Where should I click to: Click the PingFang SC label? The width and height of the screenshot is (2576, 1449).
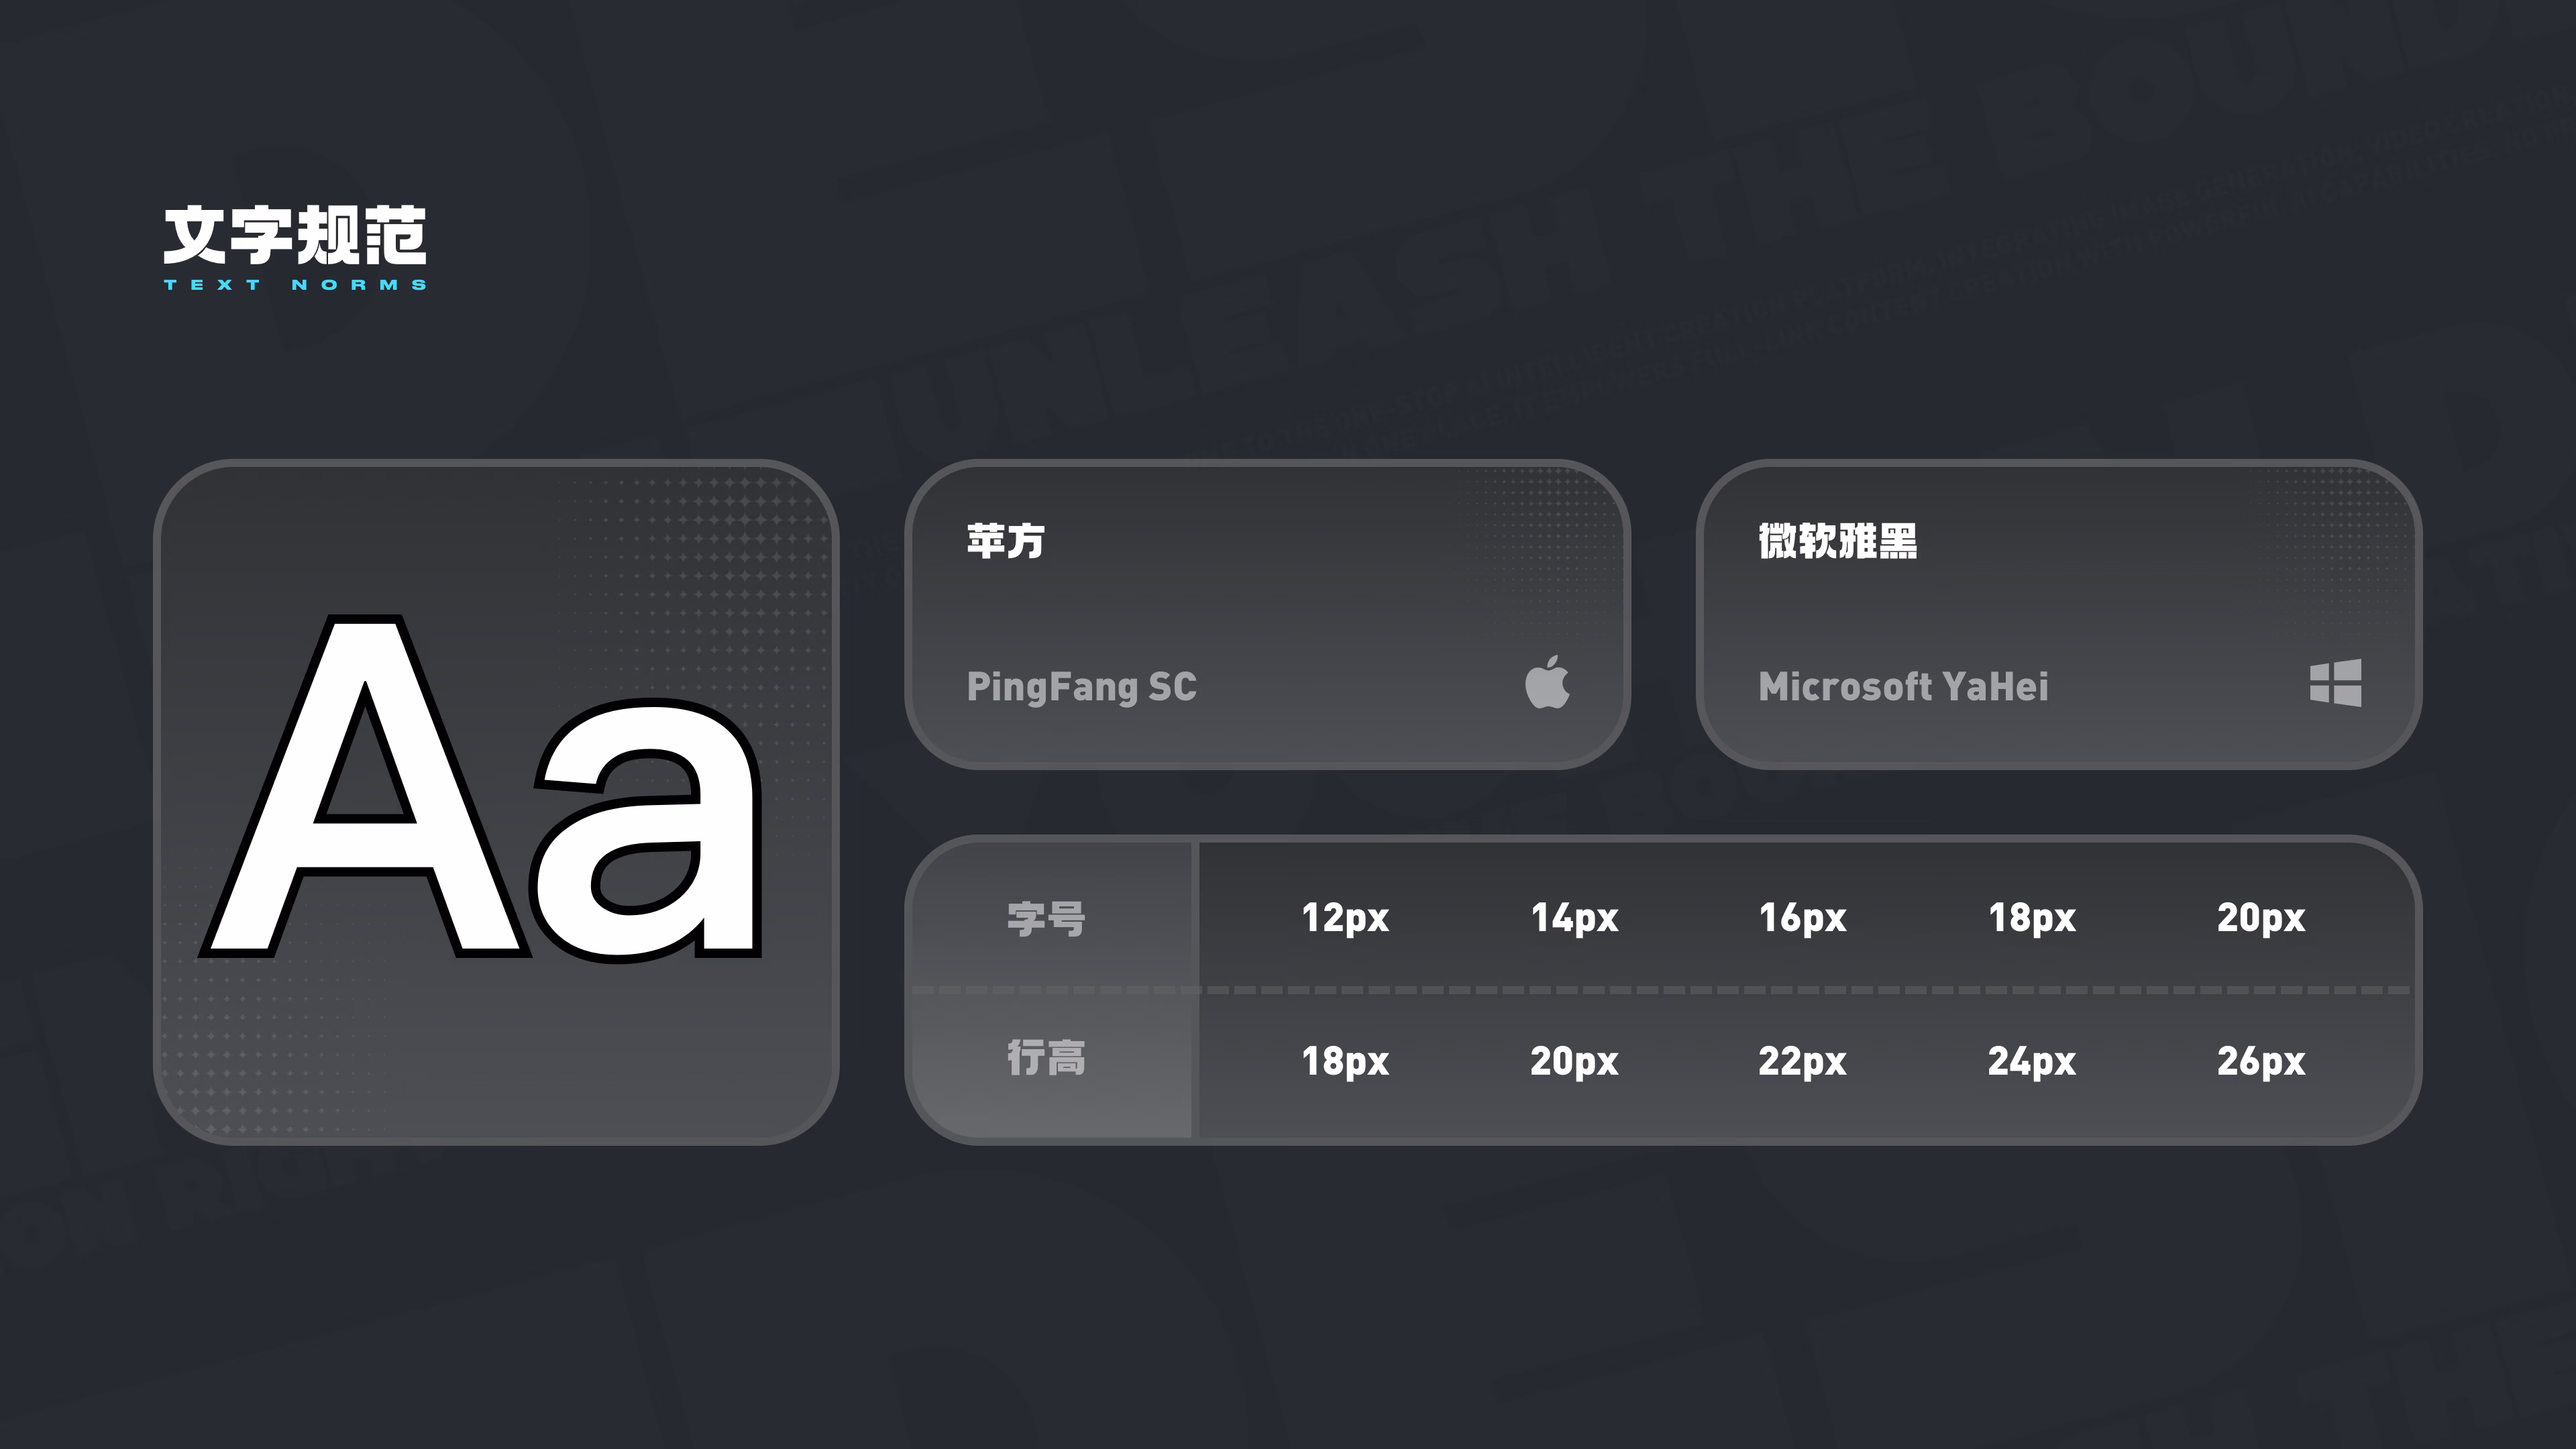pos(1081,687)
